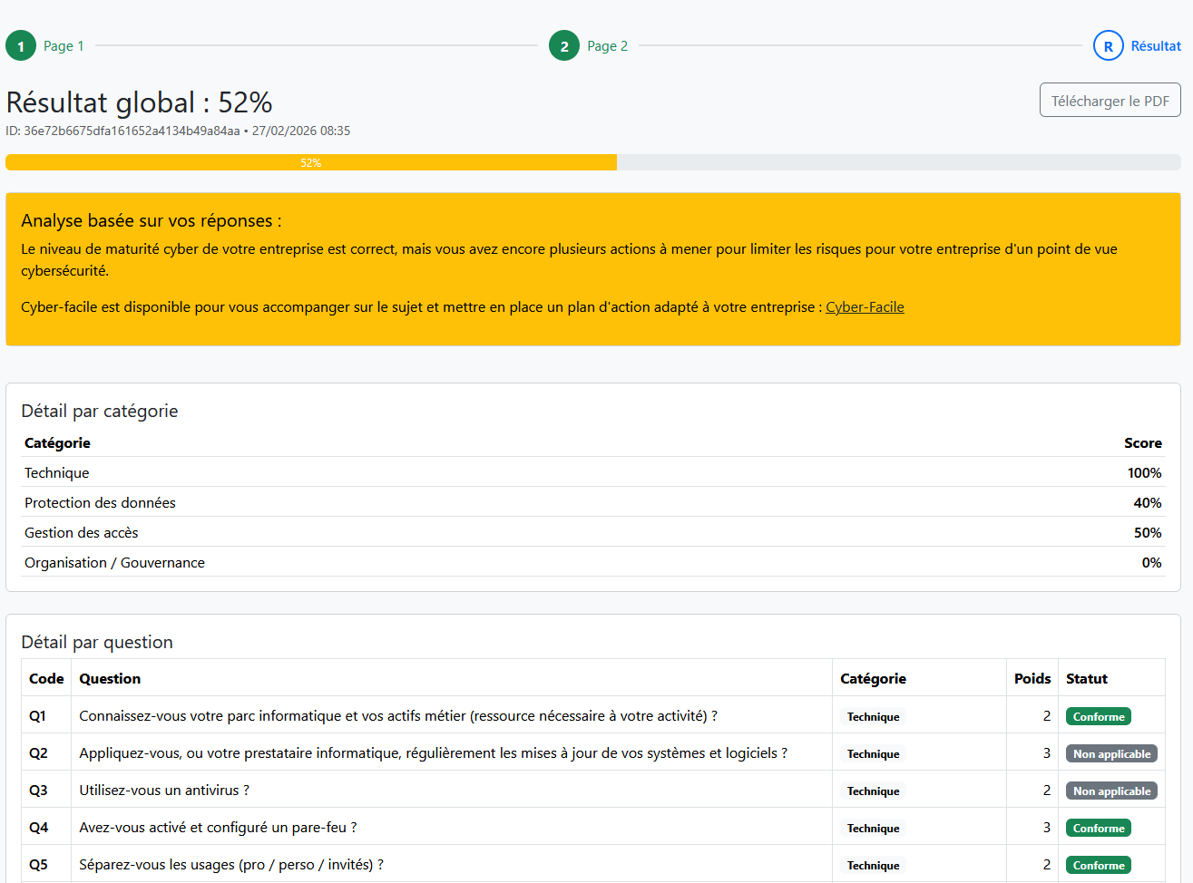Click the Résultat step R circle
This screenshot has width=1193, height=883.
tap(1108, 46)
